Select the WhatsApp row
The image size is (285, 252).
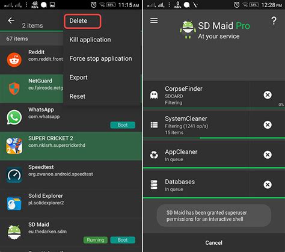pyautogui.click(x=71, y=117)
